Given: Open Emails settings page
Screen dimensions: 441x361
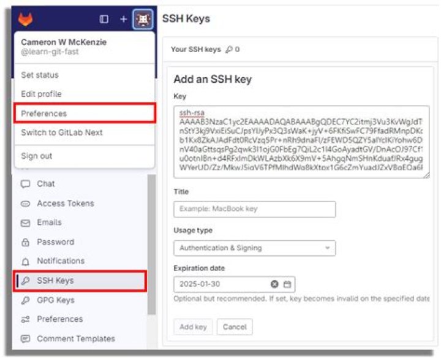Looking at the screenshot, I should pos(80,222).
